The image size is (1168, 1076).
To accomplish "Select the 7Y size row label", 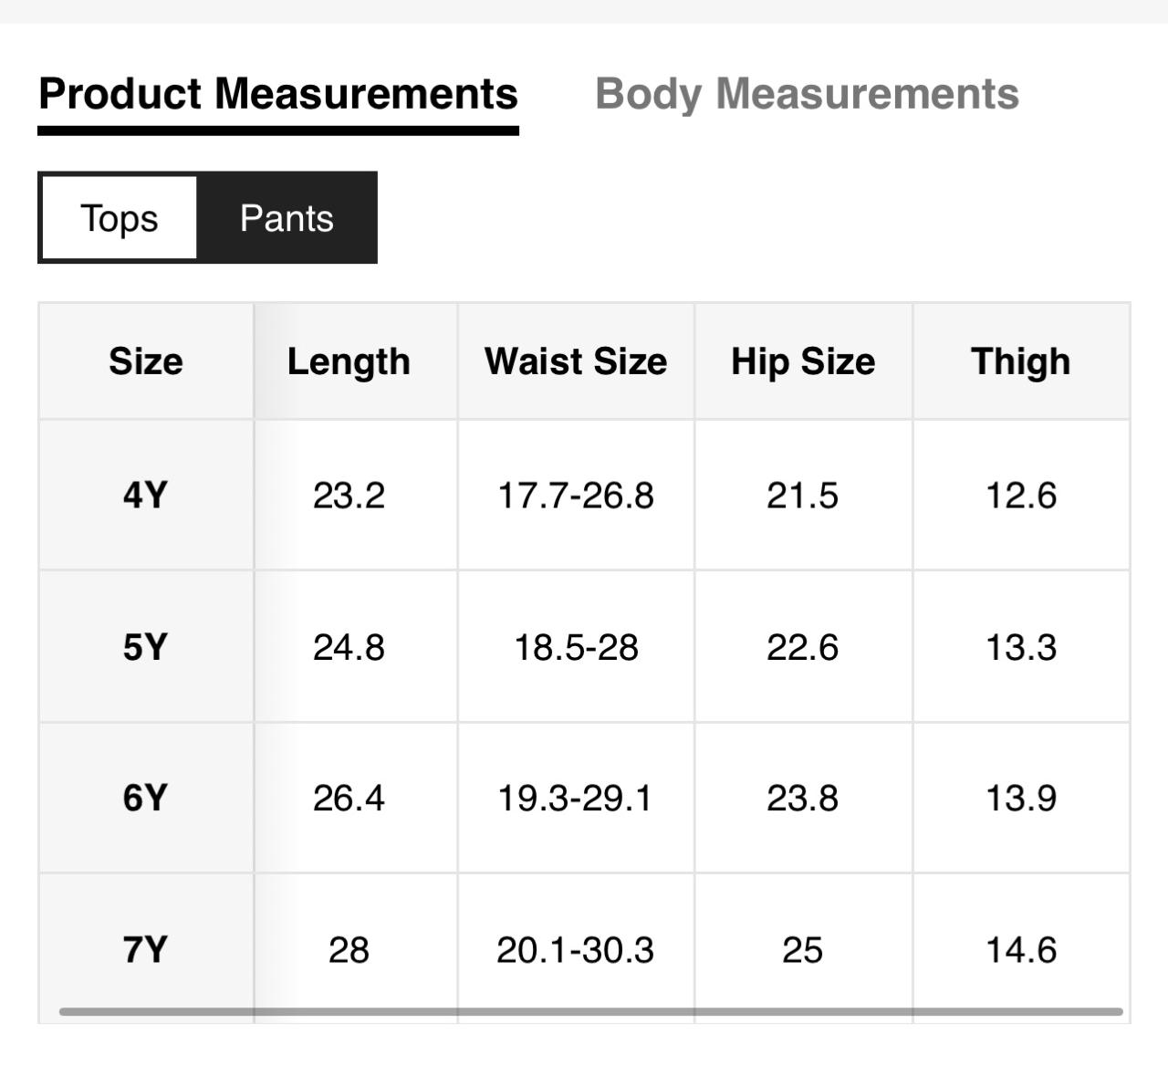I will [x=146, y=949].
